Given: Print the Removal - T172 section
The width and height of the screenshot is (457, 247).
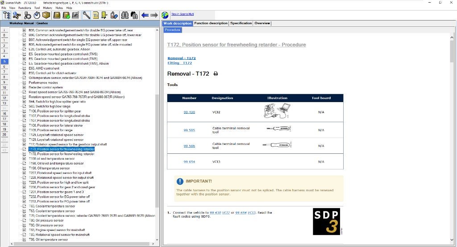Looking at the screenshot, I should point(216,74).
